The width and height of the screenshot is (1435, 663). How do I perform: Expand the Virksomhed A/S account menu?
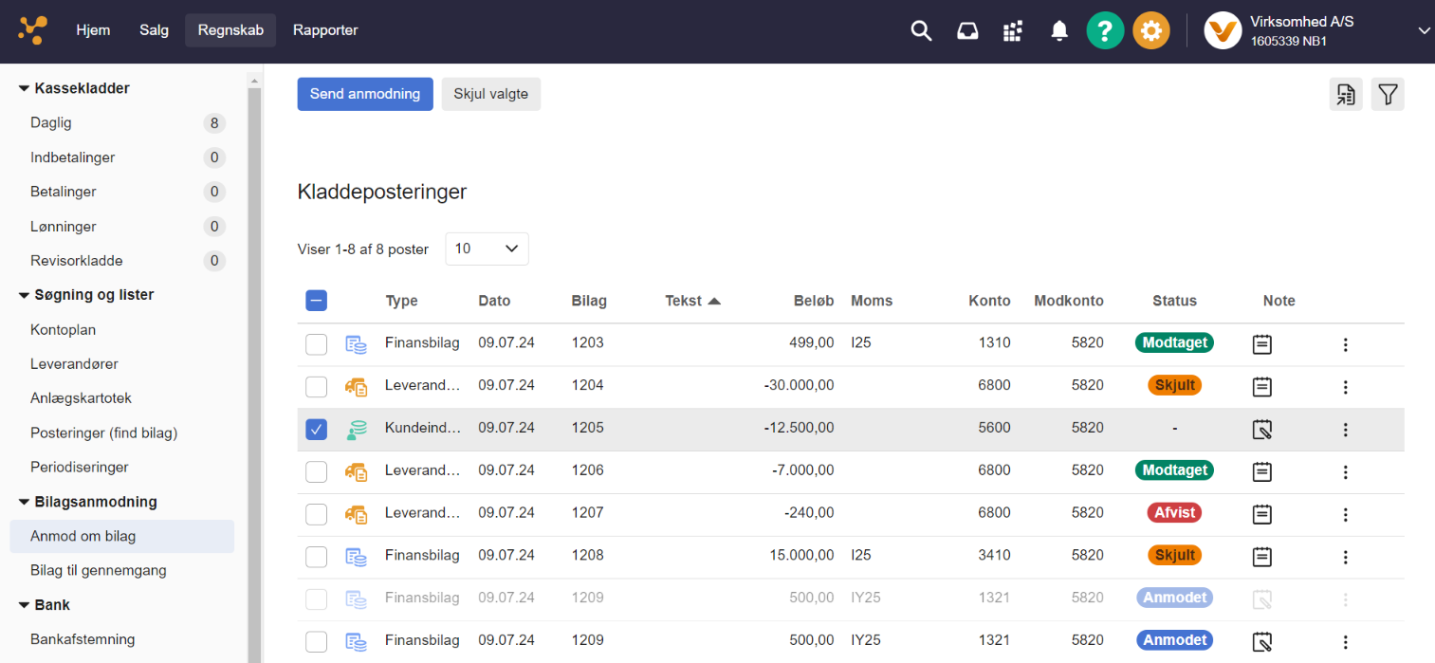click(1423, 30)
